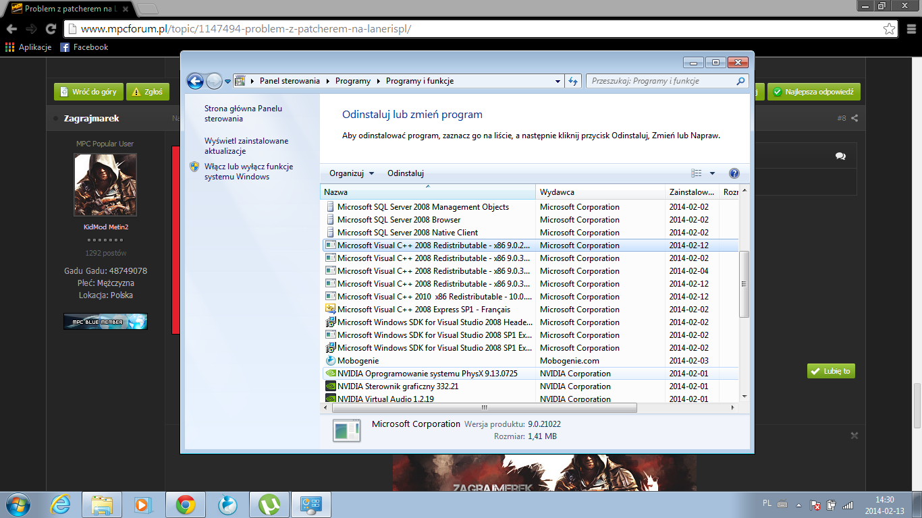The image size is (922, 518).
Task: Open the Aplikacje apps shortcut
Action: [x=28, y=47]
